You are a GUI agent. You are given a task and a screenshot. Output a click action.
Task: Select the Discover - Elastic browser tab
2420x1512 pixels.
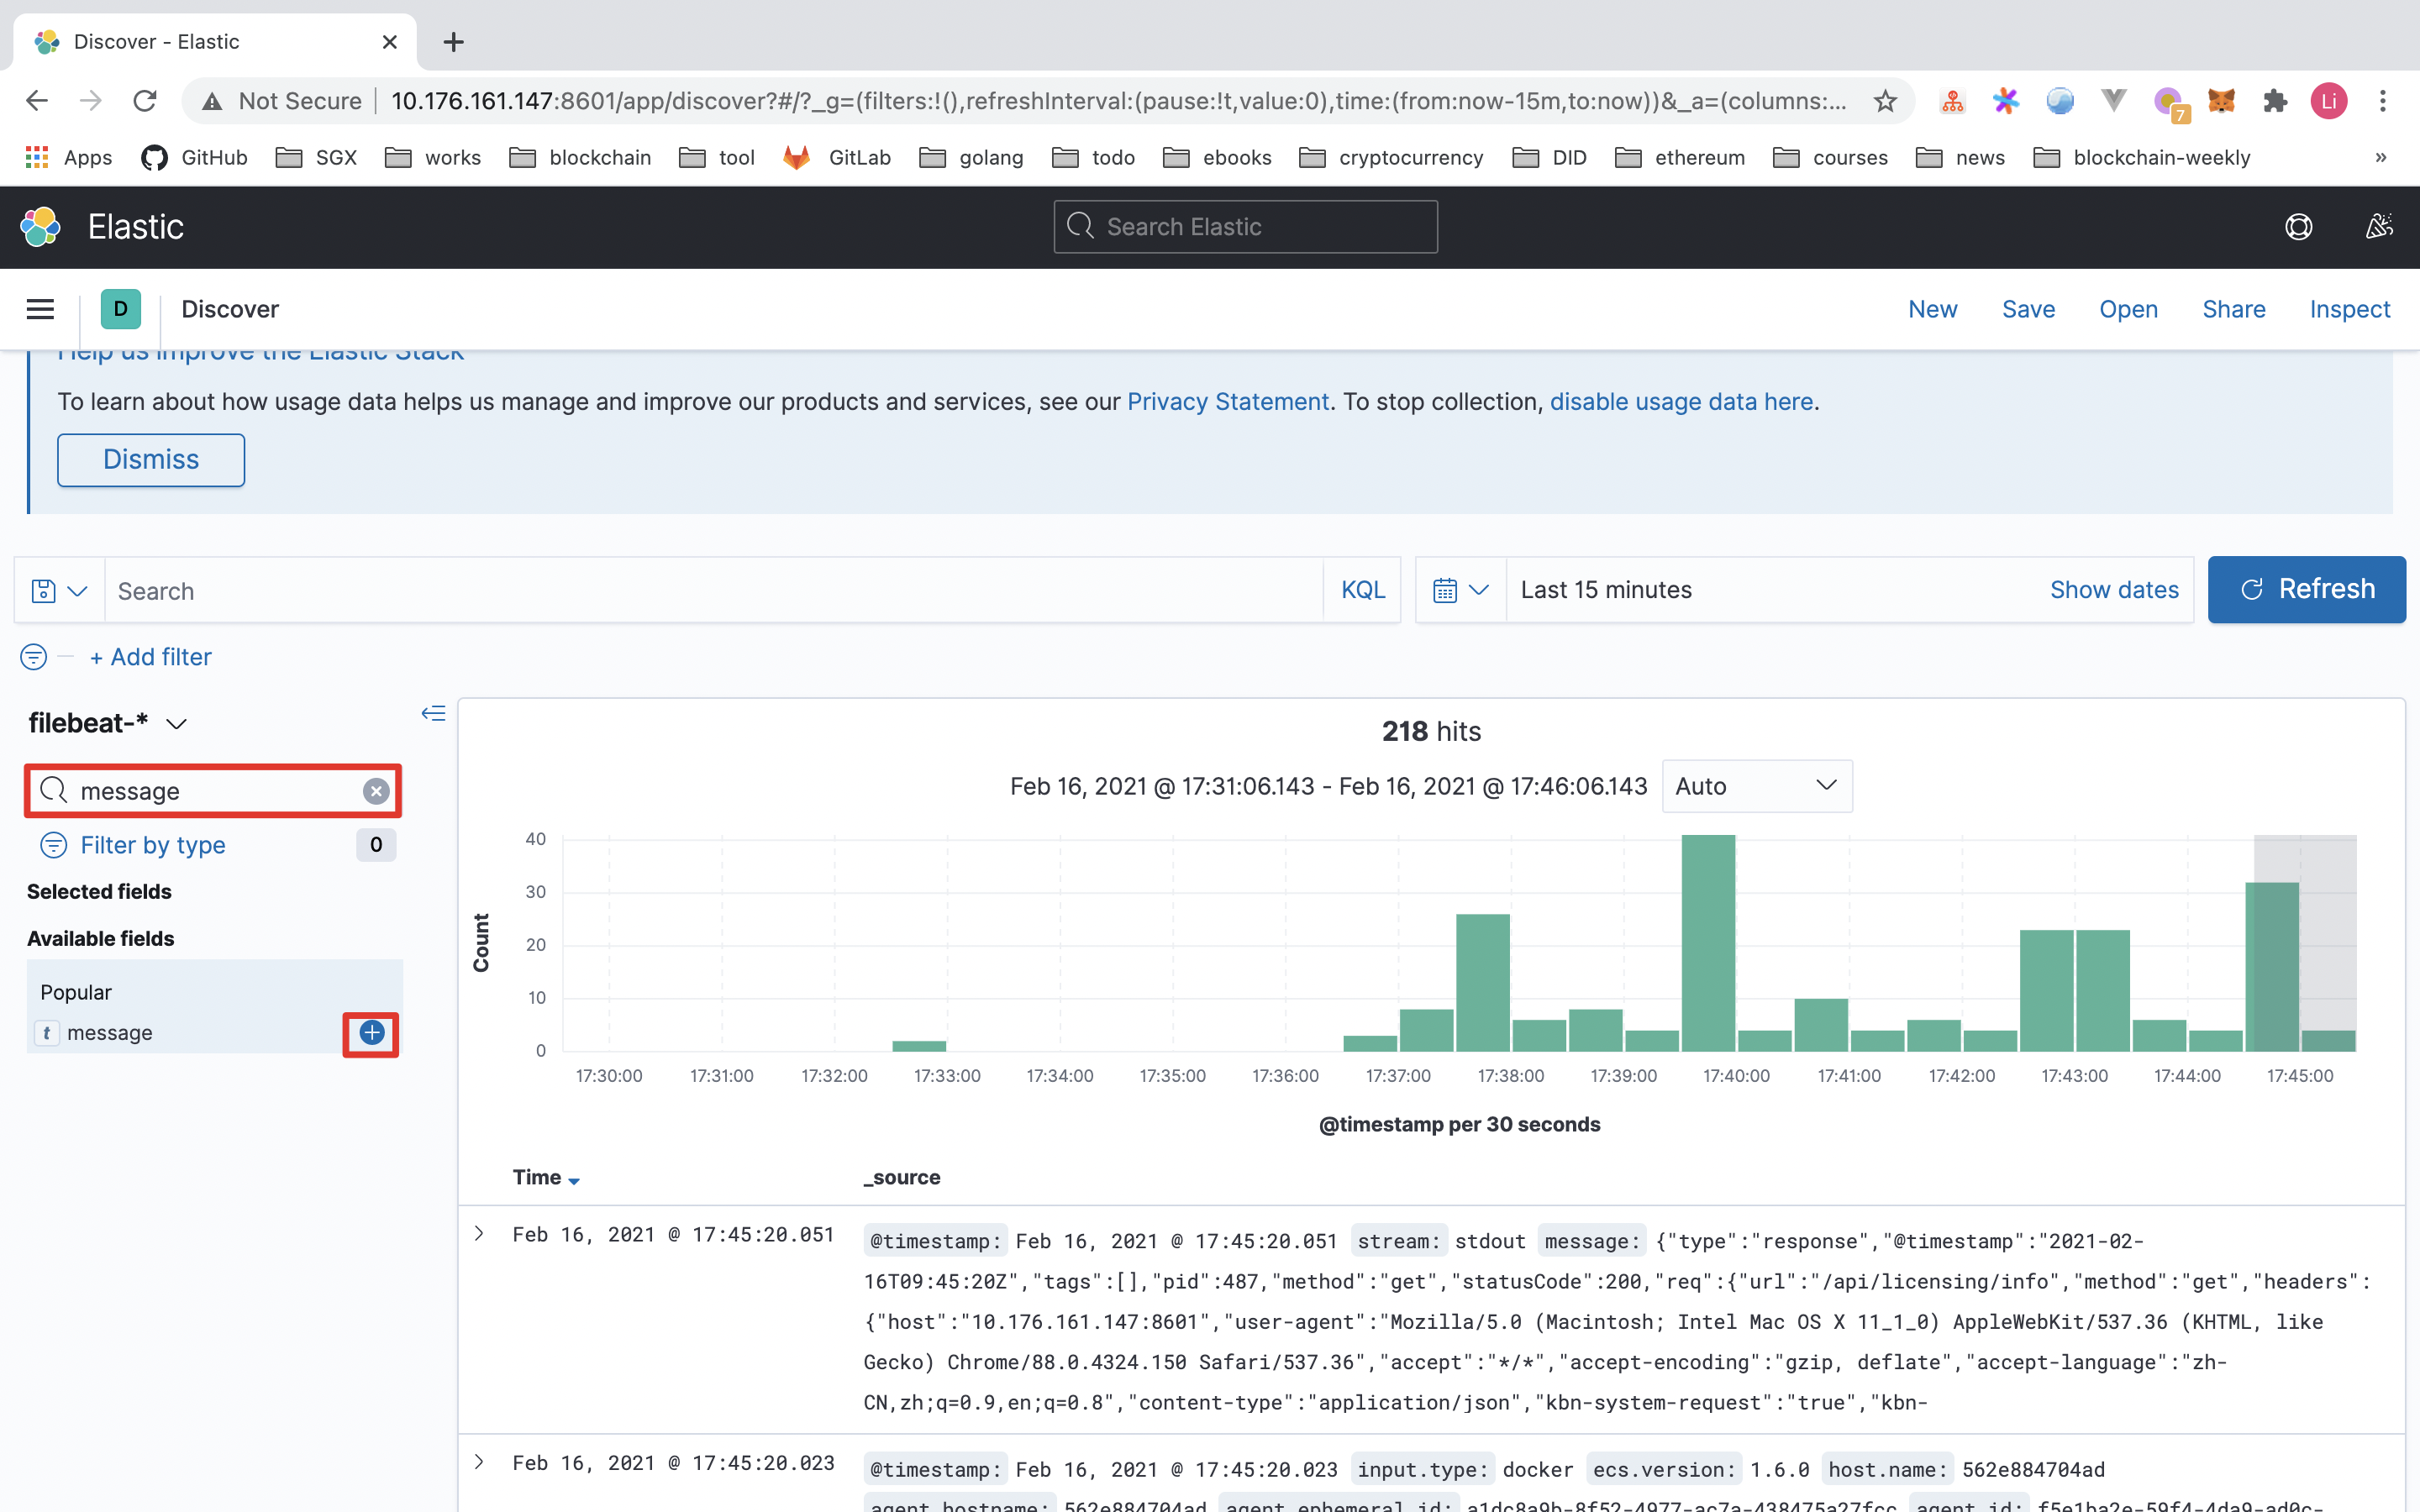(215, 42)
